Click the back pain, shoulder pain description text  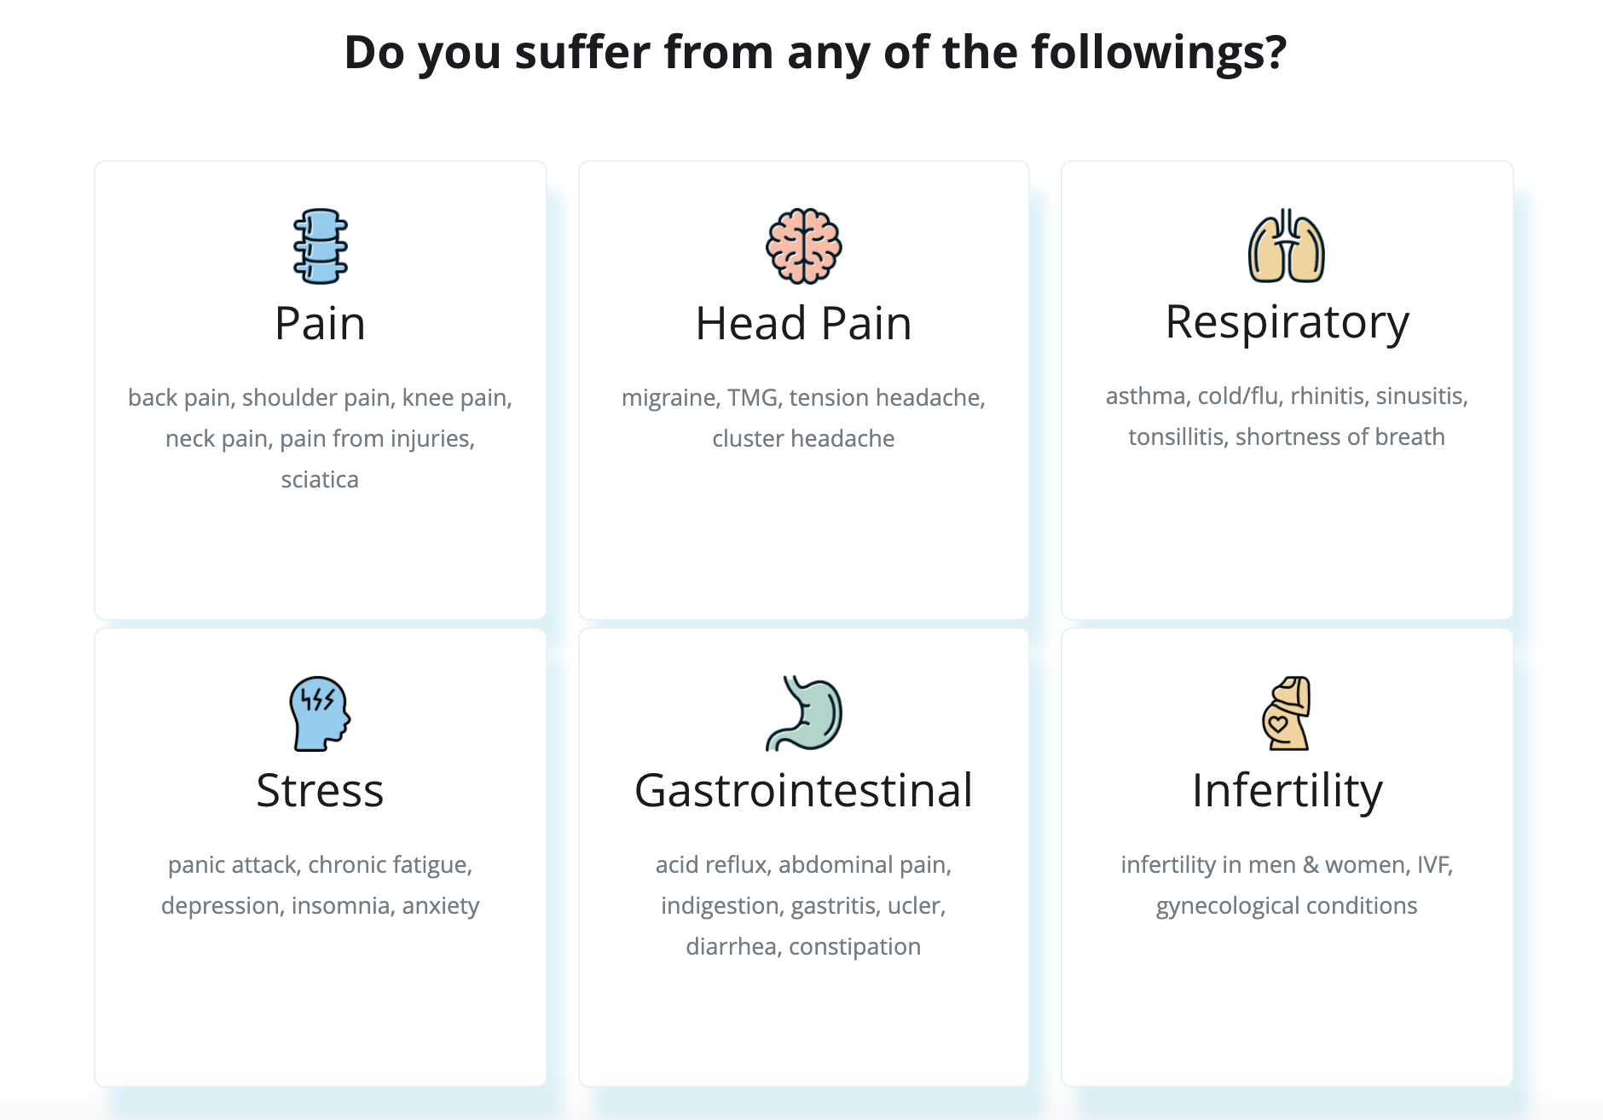[x=320, y=438]
